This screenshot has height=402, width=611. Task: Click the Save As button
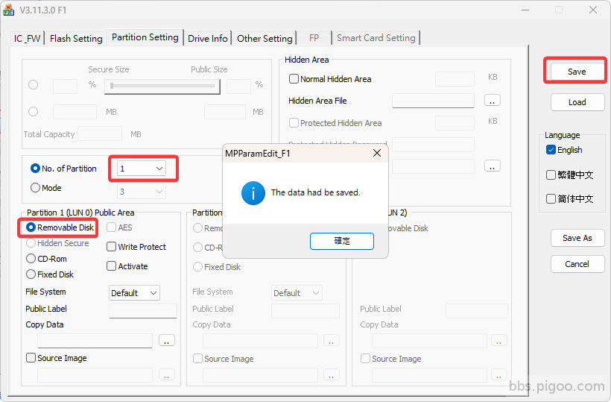click(577, 238)
